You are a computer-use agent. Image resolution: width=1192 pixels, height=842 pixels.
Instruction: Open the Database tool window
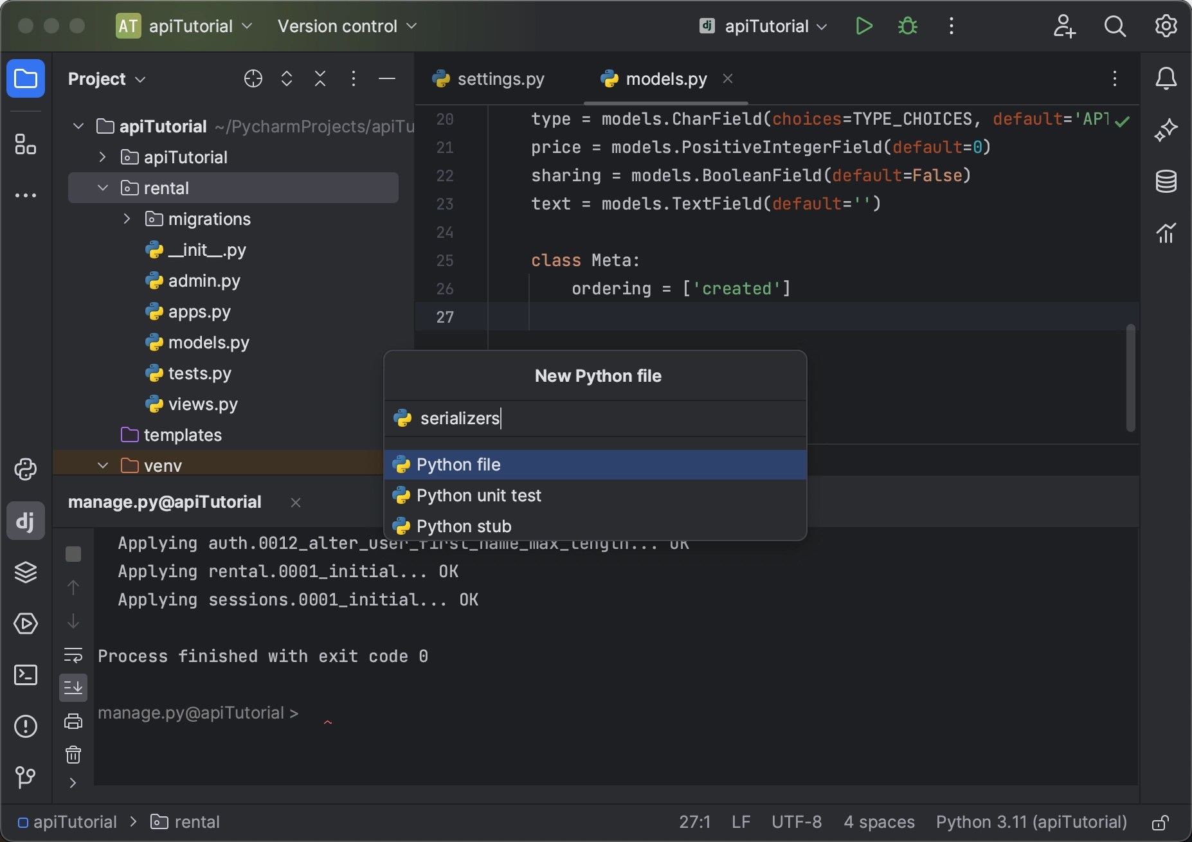click(x=1167, y=181)
